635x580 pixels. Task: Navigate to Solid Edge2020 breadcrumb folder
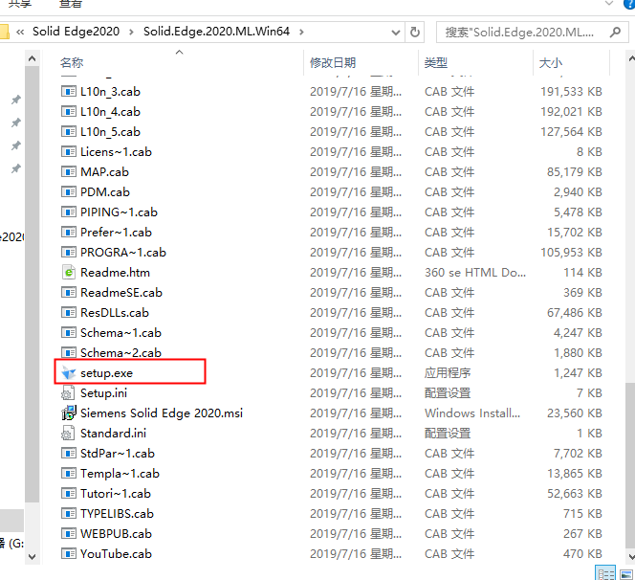[x=77, y=32]
